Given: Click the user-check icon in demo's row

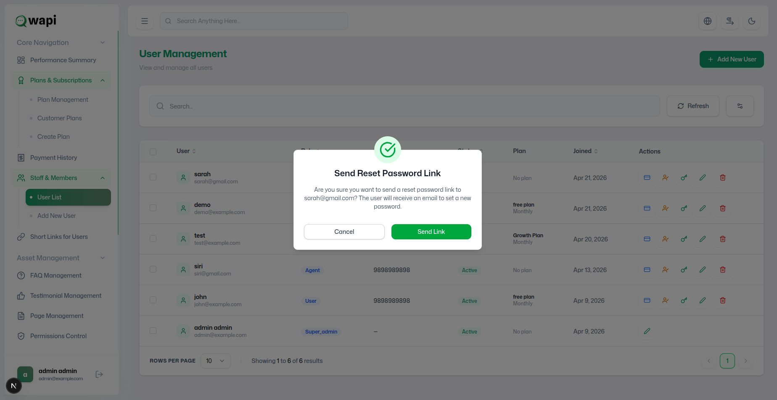Looking at the screenshot, I should point(666,208).
